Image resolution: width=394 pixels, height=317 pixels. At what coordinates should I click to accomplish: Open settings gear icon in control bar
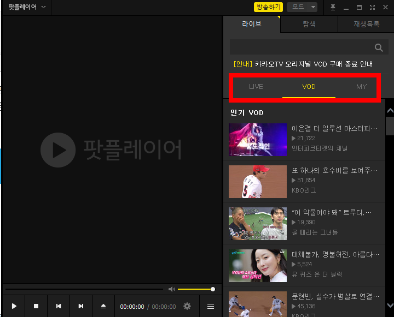(187, 306)
